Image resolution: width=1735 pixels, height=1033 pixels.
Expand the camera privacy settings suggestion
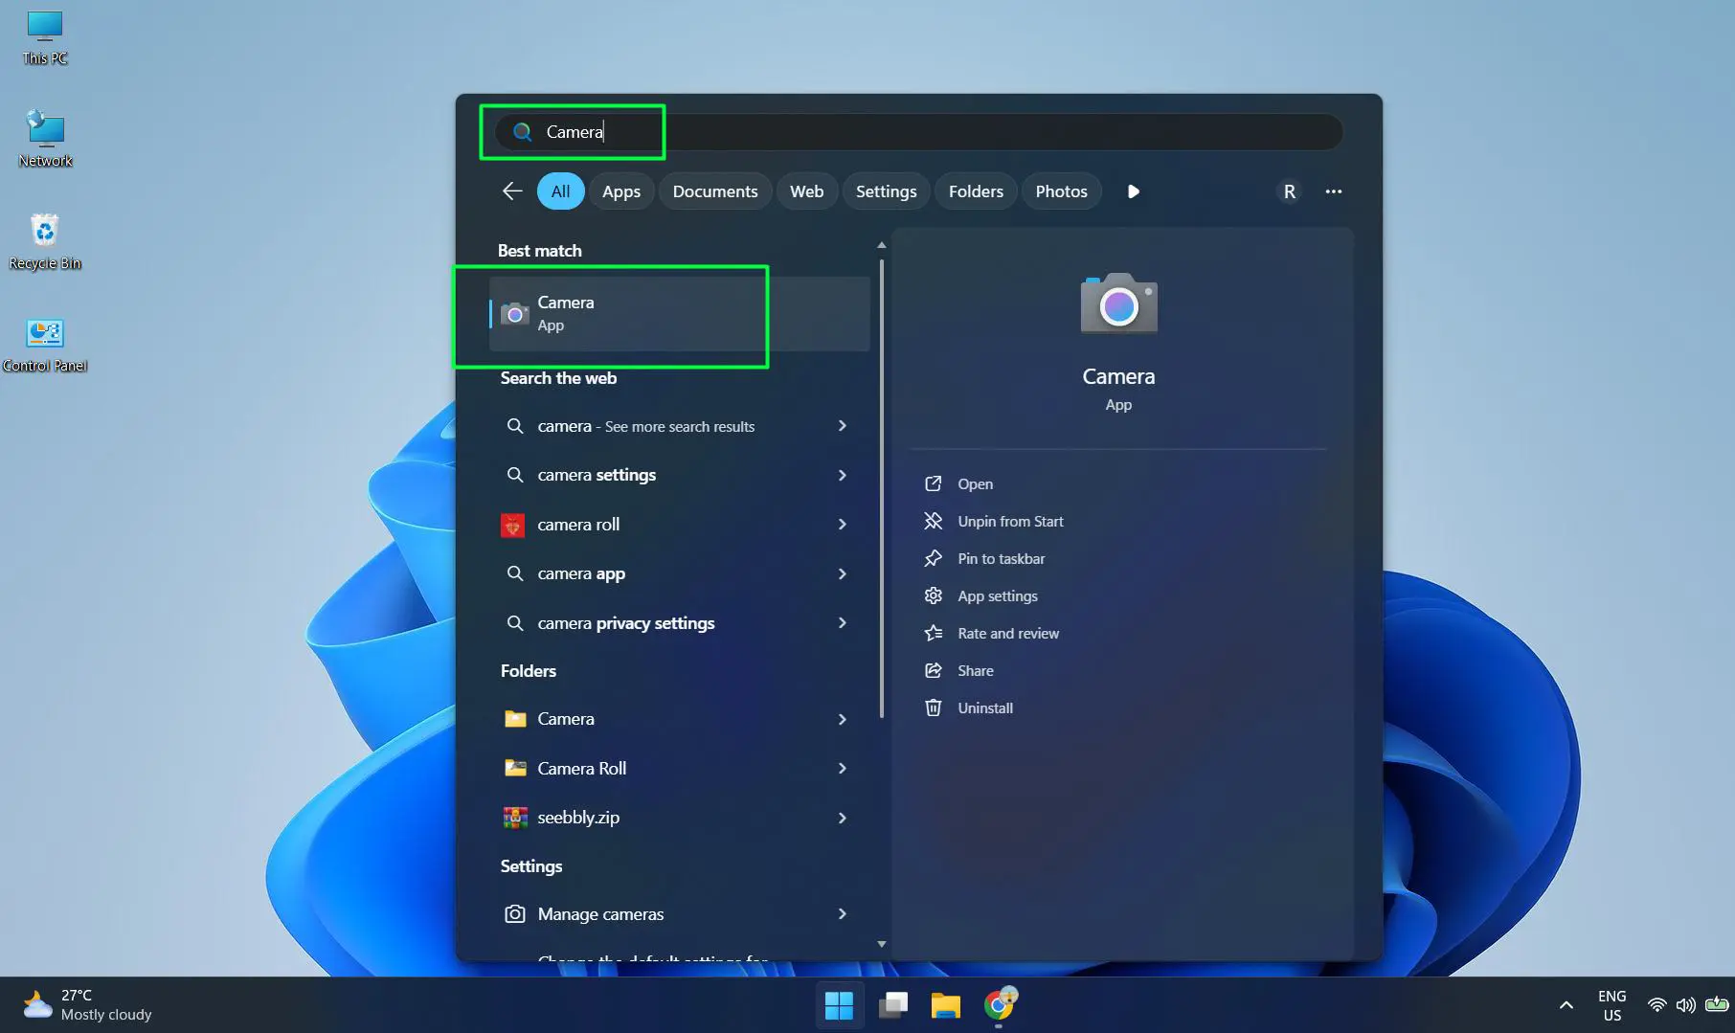pyautogui.click(x=842, y=623)
